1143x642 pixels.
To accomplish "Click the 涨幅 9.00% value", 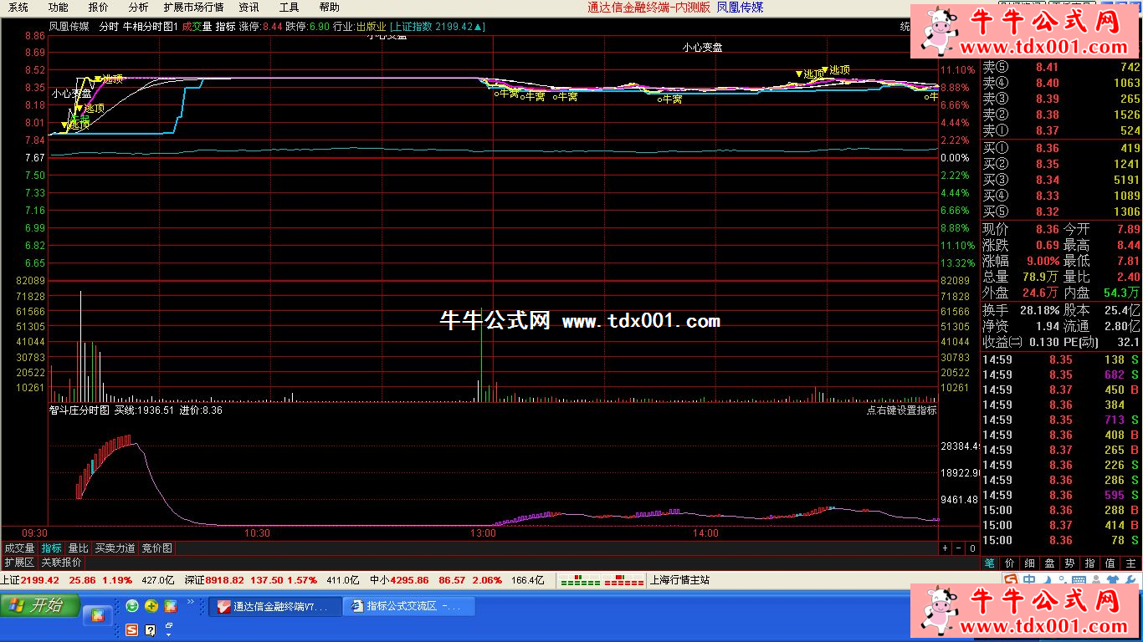I will click(1042, 261).
